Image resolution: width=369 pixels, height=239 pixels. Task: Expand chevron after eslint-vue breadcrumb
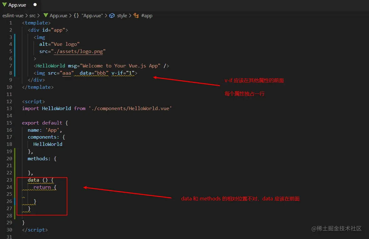[26, 16]
